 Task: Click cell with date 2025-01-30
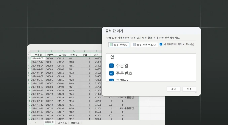(x=38, y=112)
